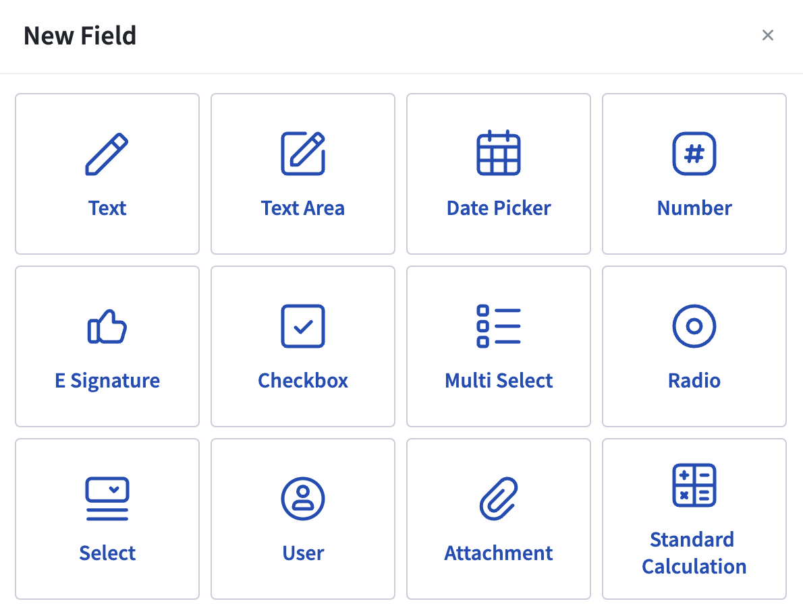Open the Standard Calculation calculator icon
Screen dimensions: 803x616
pos(694,485)
